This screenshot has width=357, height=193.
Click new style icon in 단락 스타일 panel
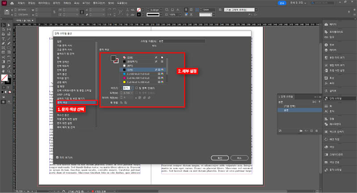coord(311,131)
